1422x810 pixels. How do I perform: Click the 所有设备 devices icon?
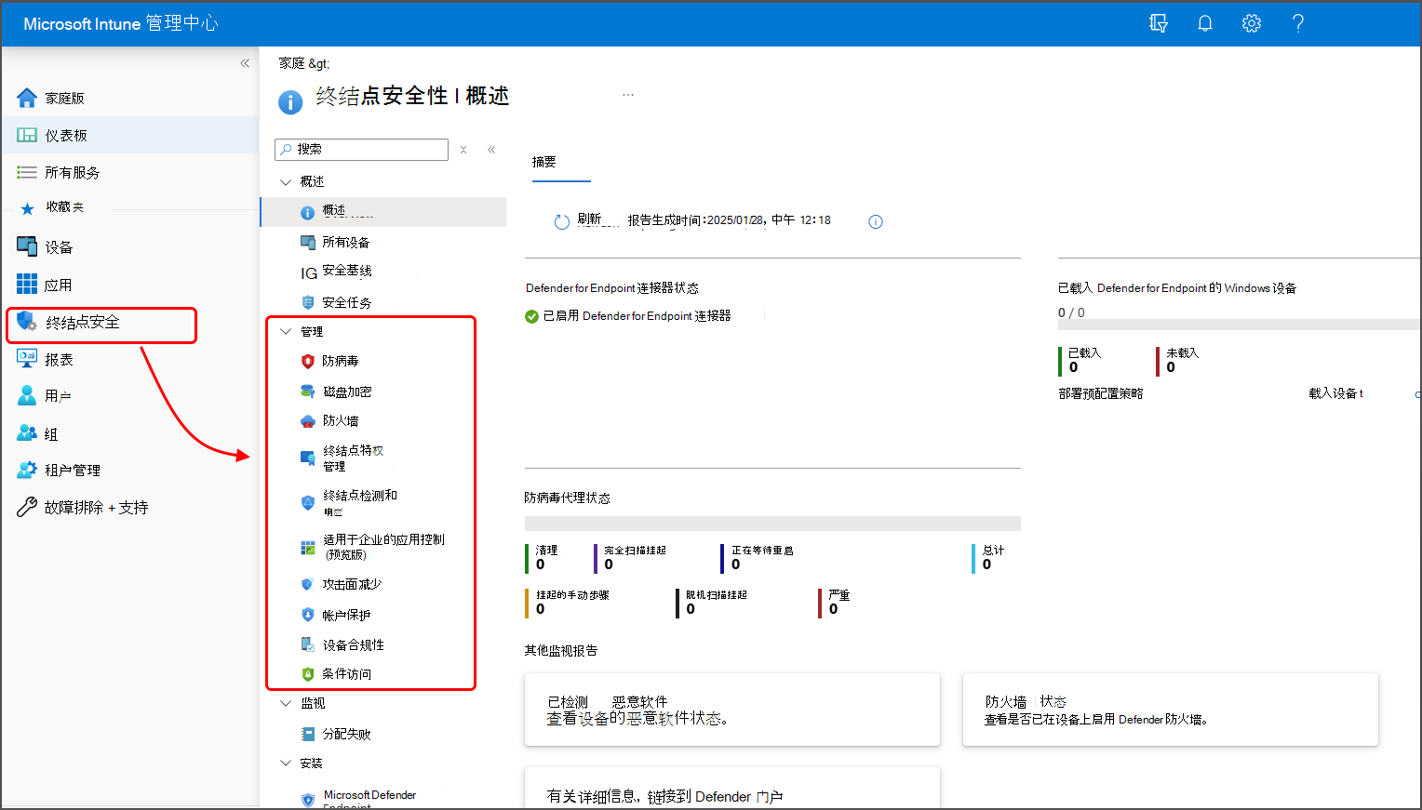(x=308, y=243)
